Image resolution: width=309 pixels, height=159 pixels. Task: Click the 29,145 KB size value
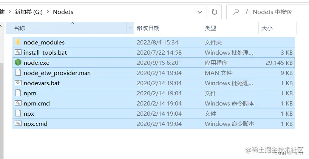pyautogui.click(x=279, y=63)
